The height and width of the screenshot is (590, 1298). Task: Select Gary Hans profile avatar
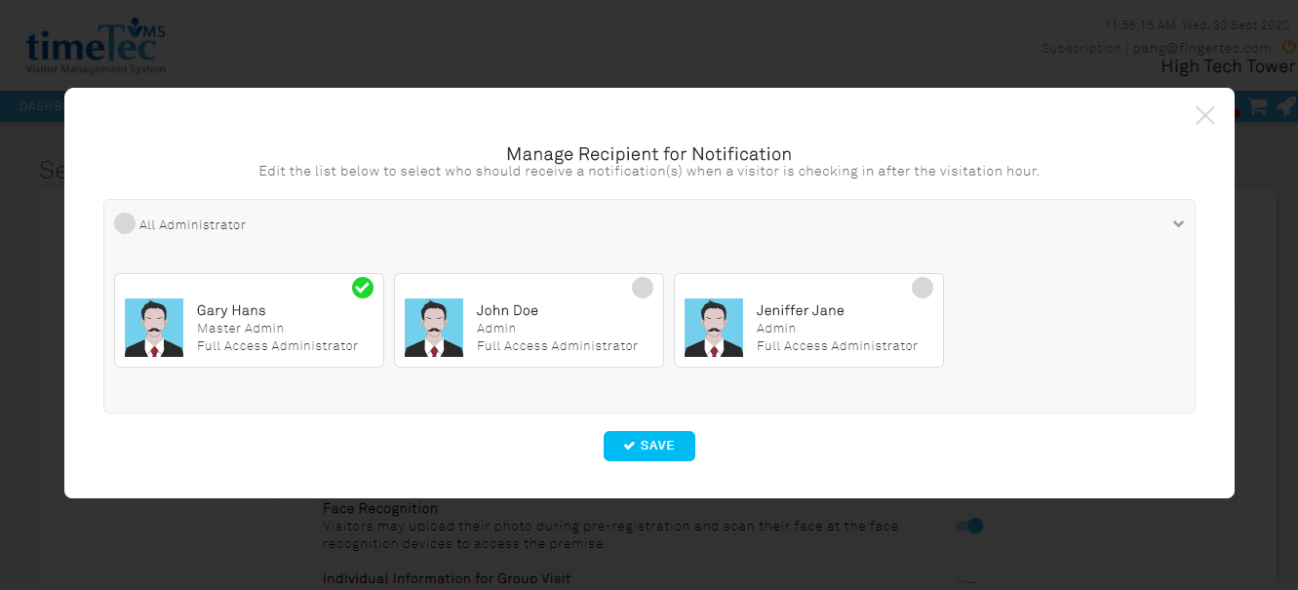point(154,328)
